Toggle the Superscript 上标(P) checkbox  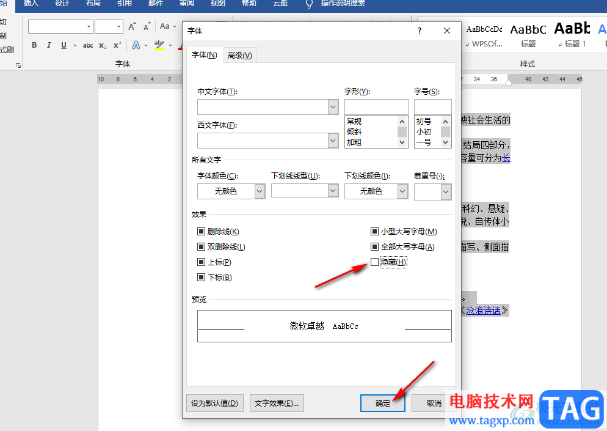point(201,262)
